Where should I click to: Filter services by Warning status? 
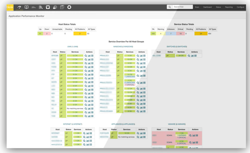(160, 29)
